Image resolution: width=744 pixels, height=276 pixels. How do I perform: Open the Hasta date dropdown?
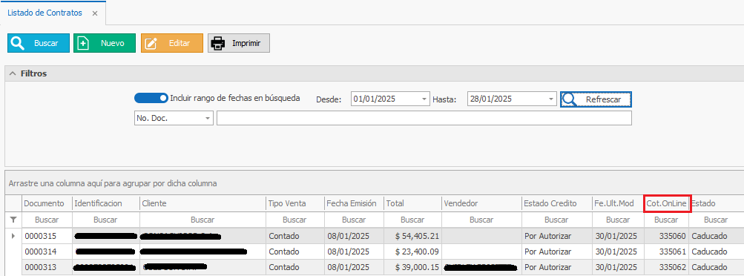pos(550,99)
